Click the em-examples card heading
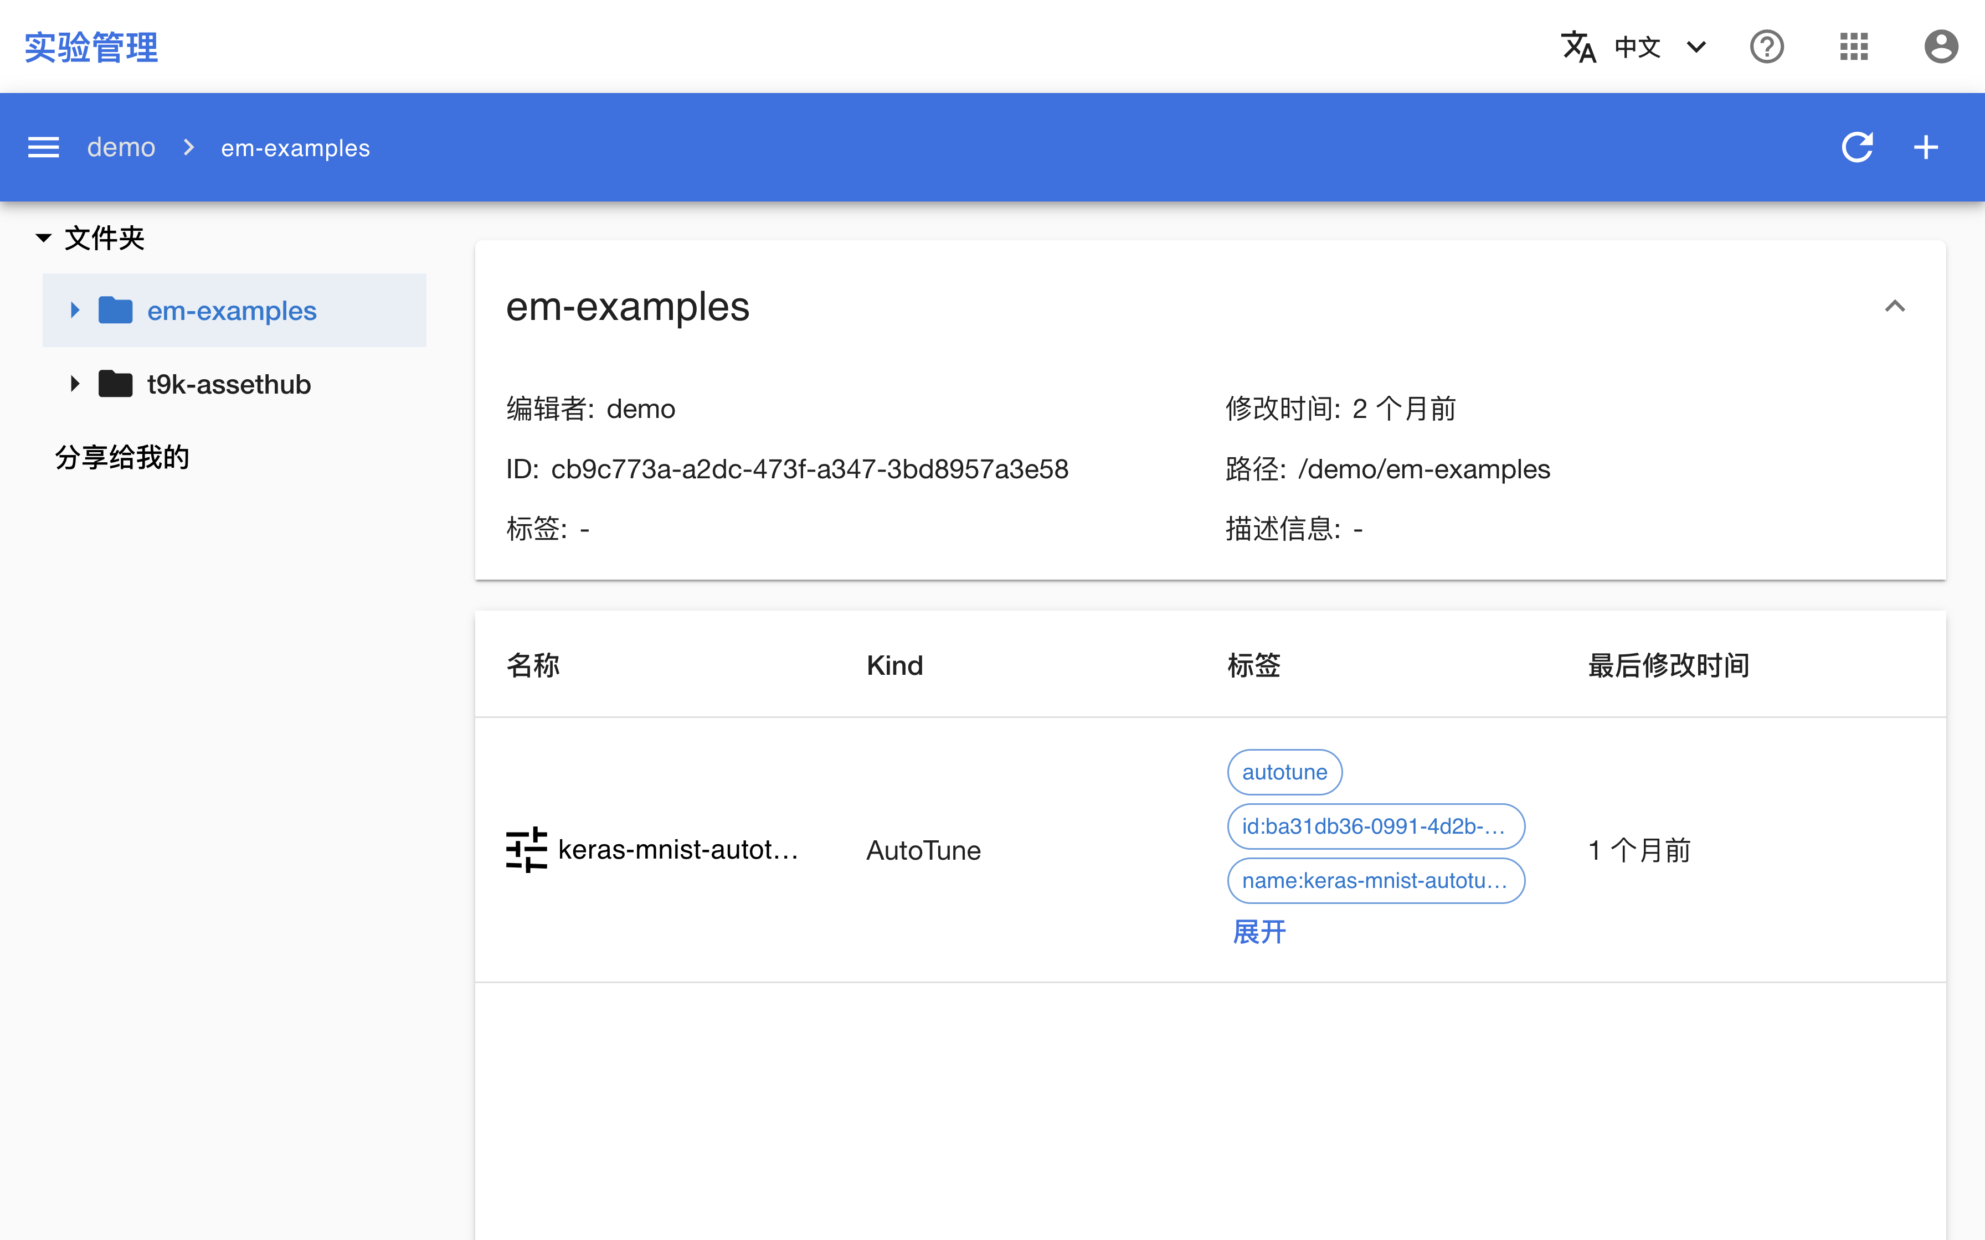 [x=628, y=307]
